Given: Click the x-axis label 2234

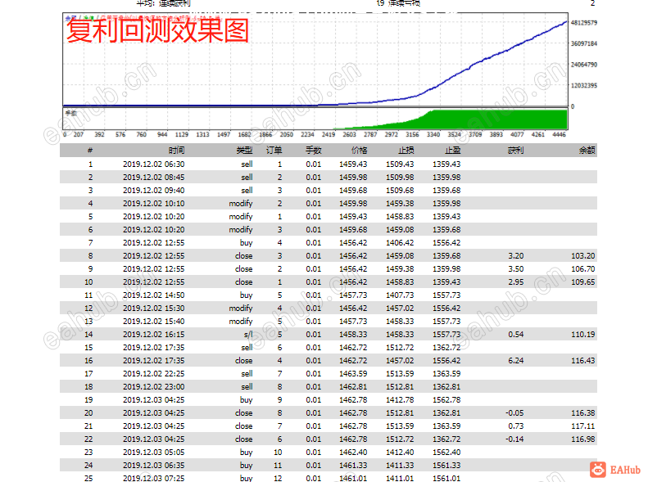Looking at the screenshot, I should [x=307, y=134].
